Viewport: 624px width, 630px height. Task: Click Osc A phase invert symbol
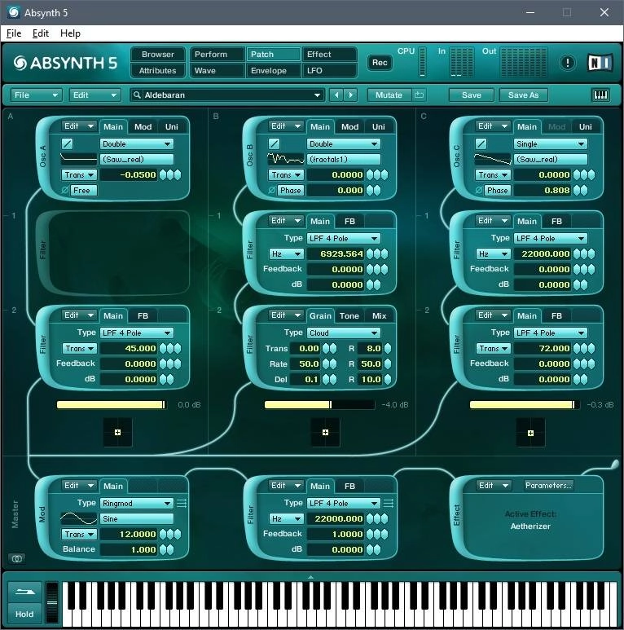64,190
